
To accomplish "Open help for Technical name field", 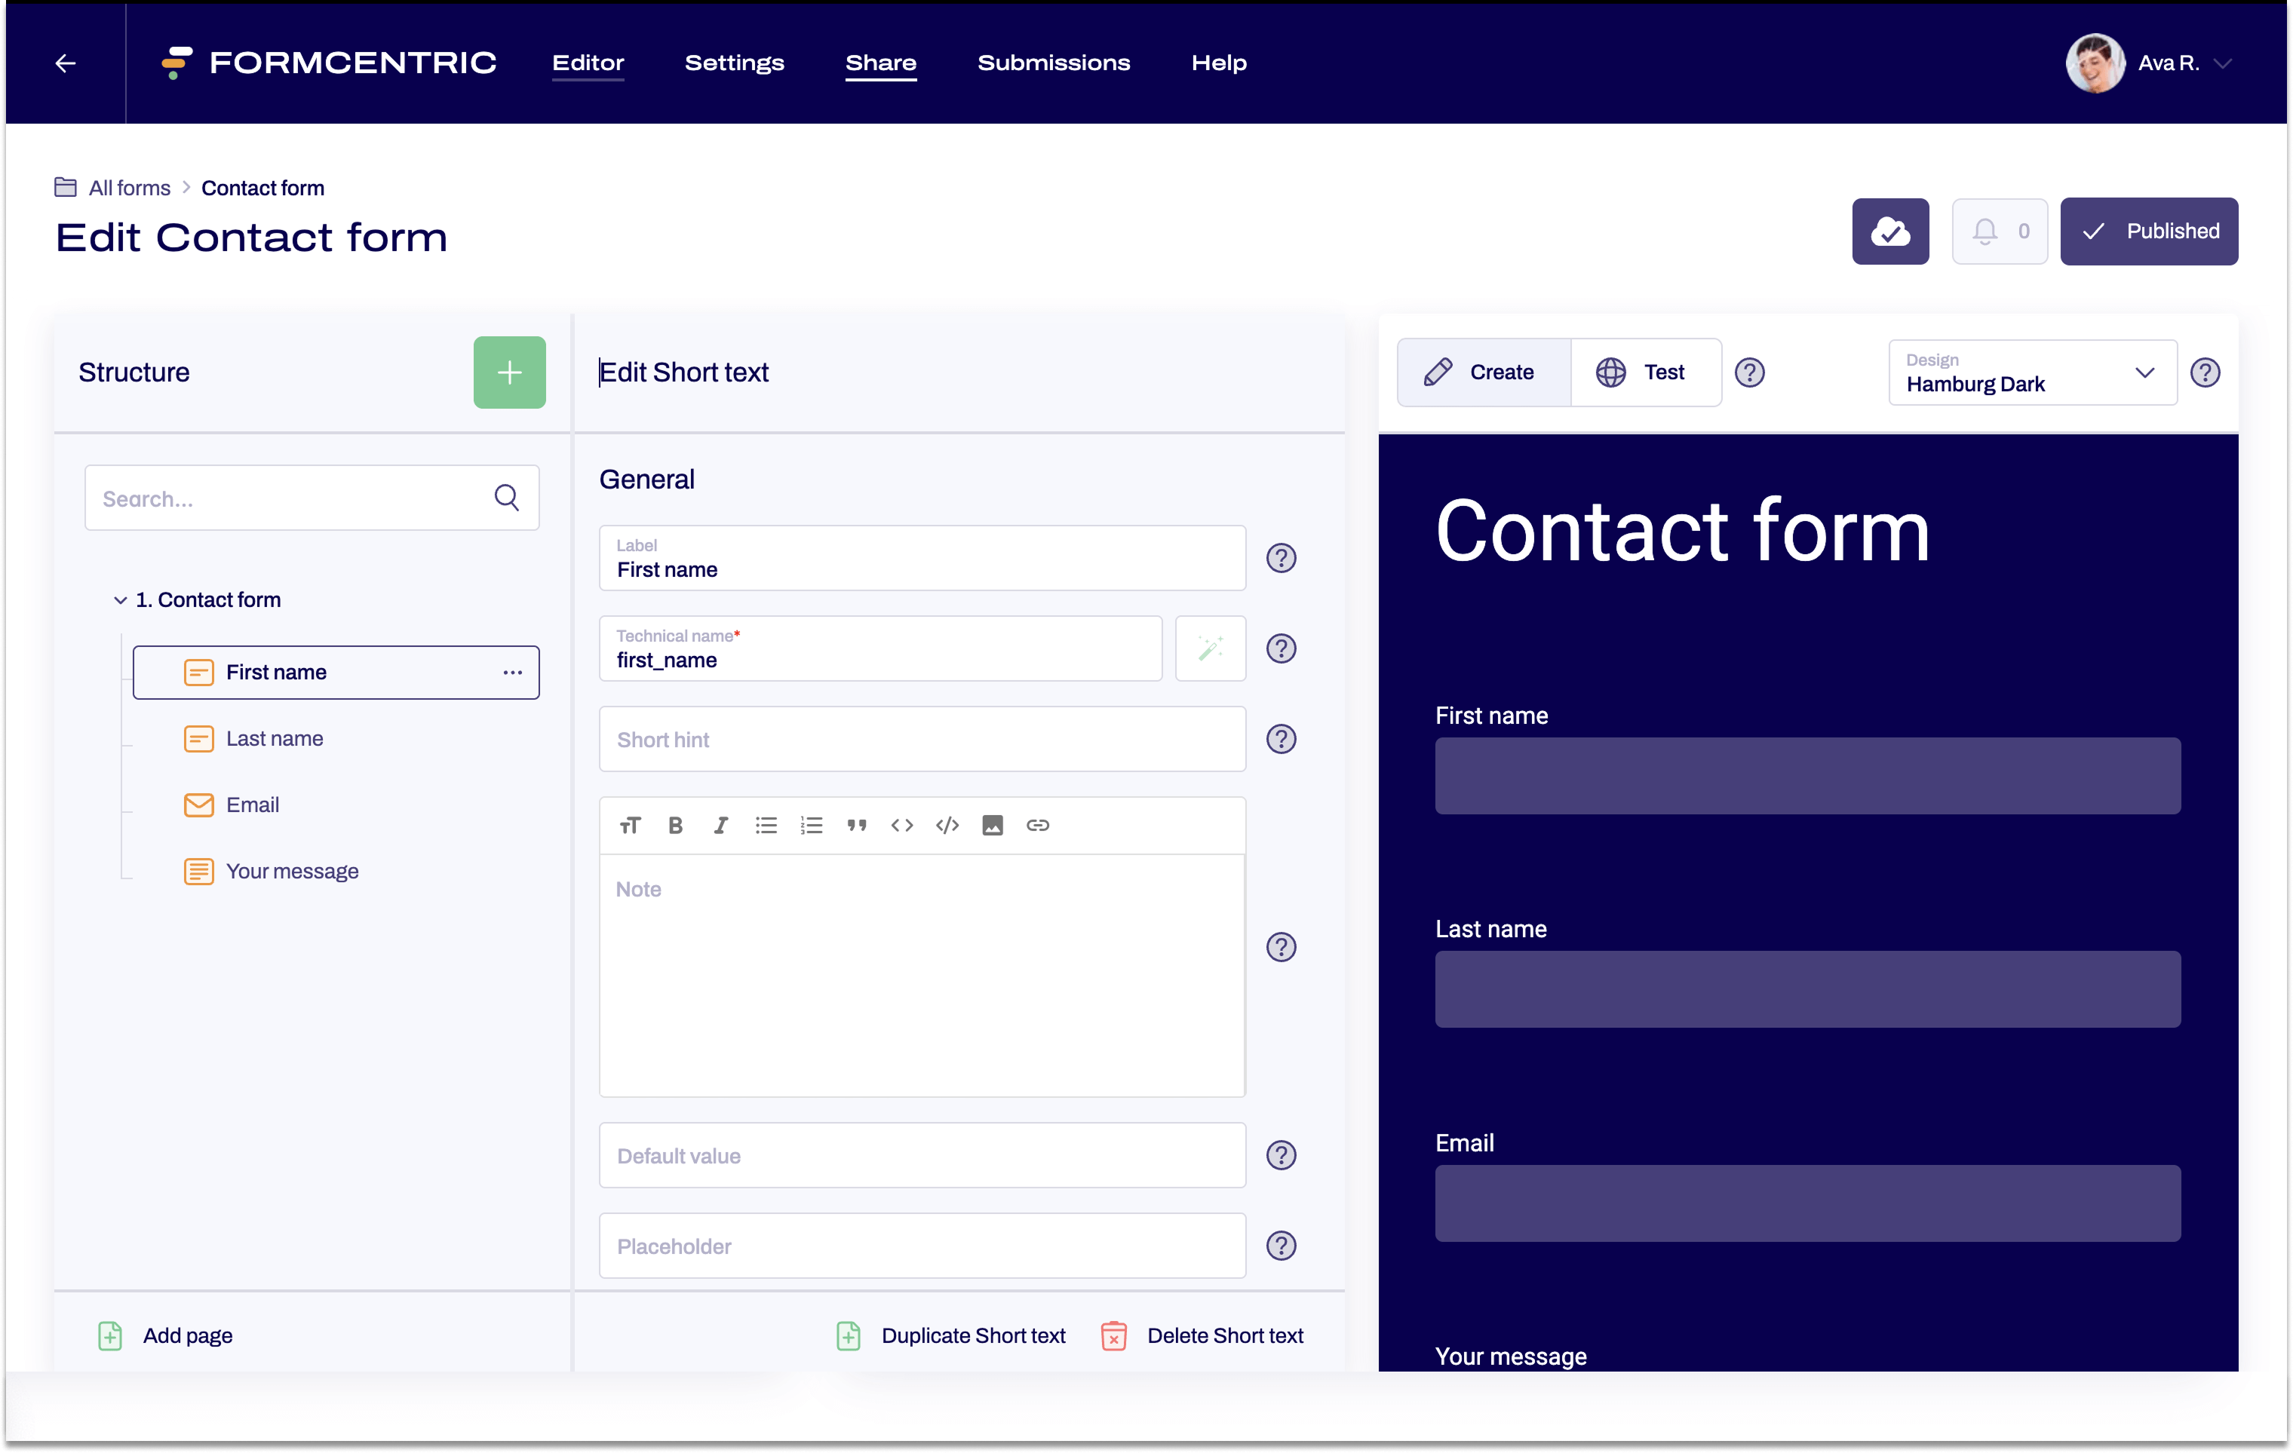I will (x=1281, y=648).
